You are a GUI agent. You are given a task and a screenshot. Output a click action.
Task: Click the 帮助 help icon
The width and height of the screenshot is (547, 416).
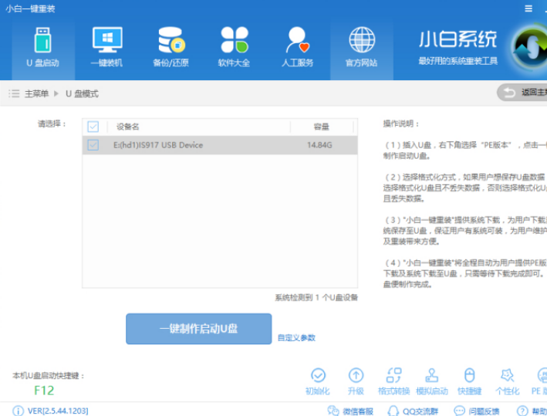pyautogui.click(x=522, y=411)
